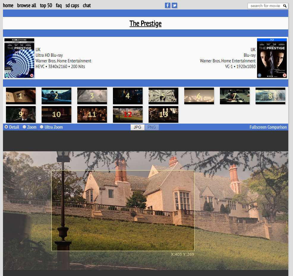Select screenshot thumbnail number 13
The width and height of the screenshot is (293, 276).
[163, 114]
